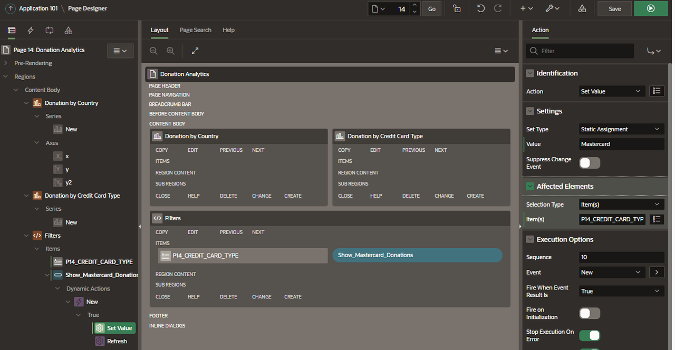
Task: Select the Rendering tree tab icon
Action: coord(12,31)
